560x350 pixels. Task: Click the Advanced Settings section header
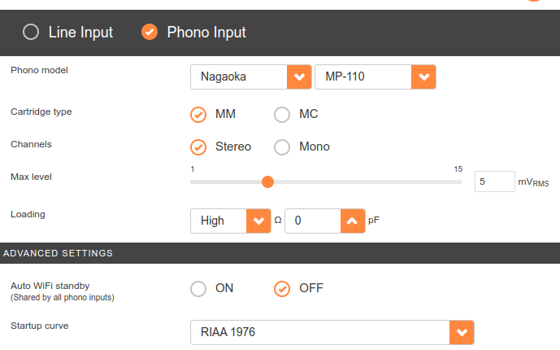(59, 253)
